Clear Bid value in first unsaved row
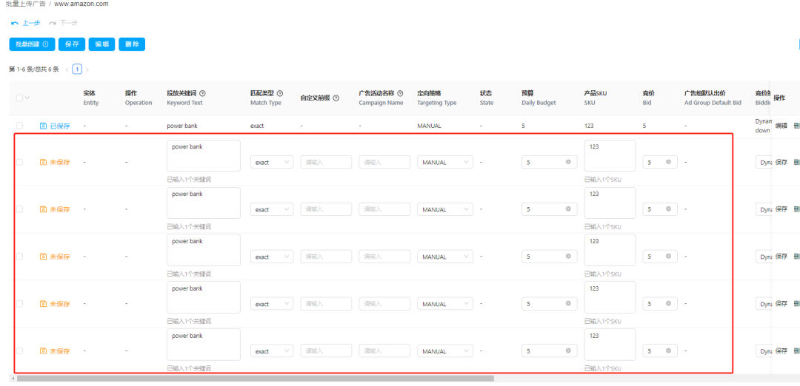This screenshot has width=800, height=386. click(x=668, y=163)
